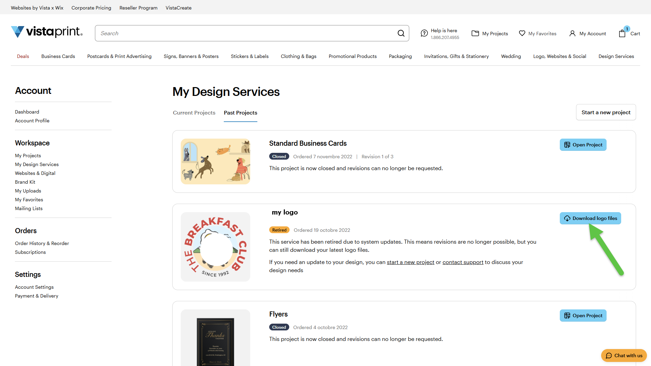Click Open Project icon for Standard Business Cards
This screenshot has height=366, width=651.
567,145
